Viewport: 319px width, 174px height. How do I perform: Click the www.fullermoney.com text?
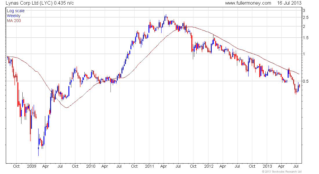248,3
